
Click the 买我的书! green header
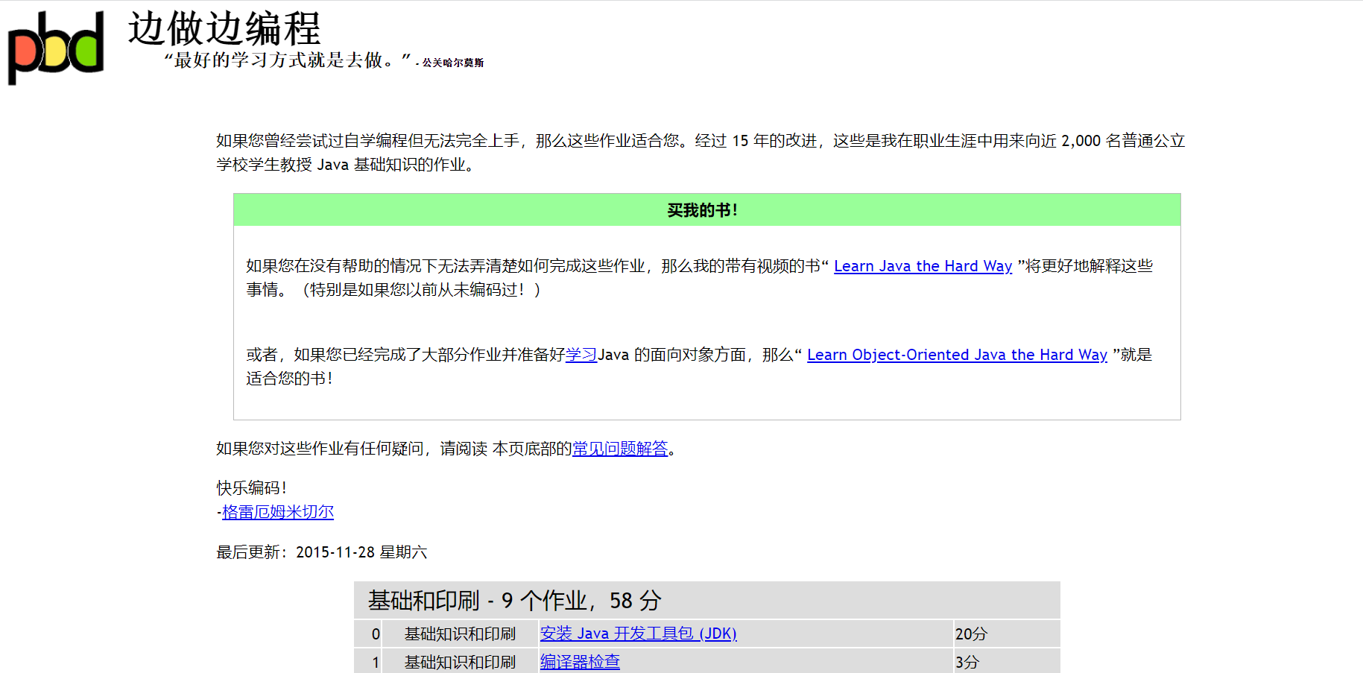tap(706, 210)
